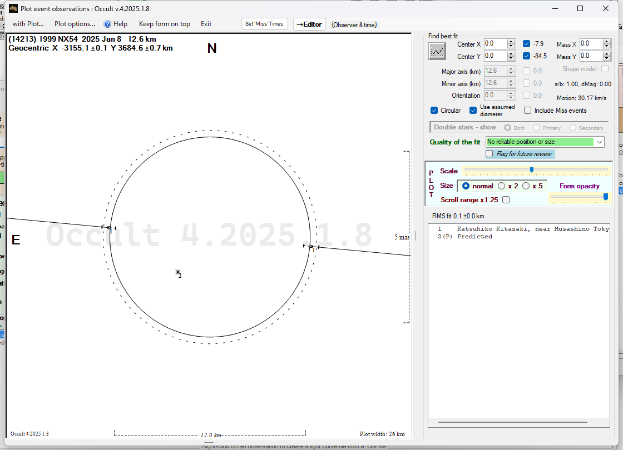Click the Set 'Miss' Times button
The height and width of the screenshot is (450, 623).
[265, 24]
